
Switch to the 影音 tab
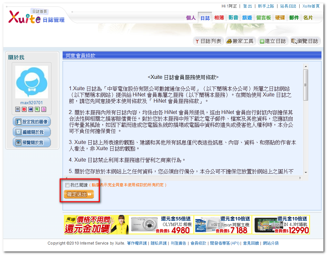(233, 18)
